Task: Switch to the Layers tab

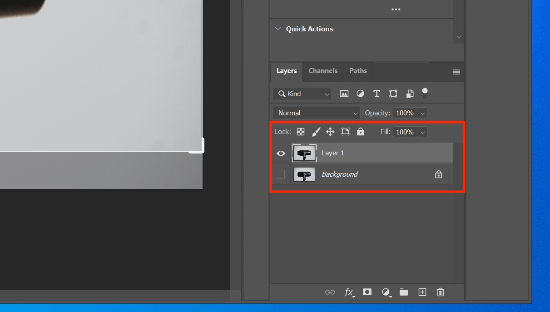Action: 287,71
